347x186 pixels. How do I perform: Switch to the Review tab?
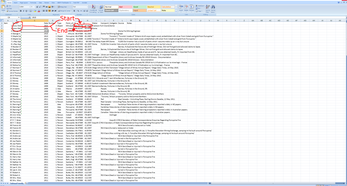tap(47, 3)
